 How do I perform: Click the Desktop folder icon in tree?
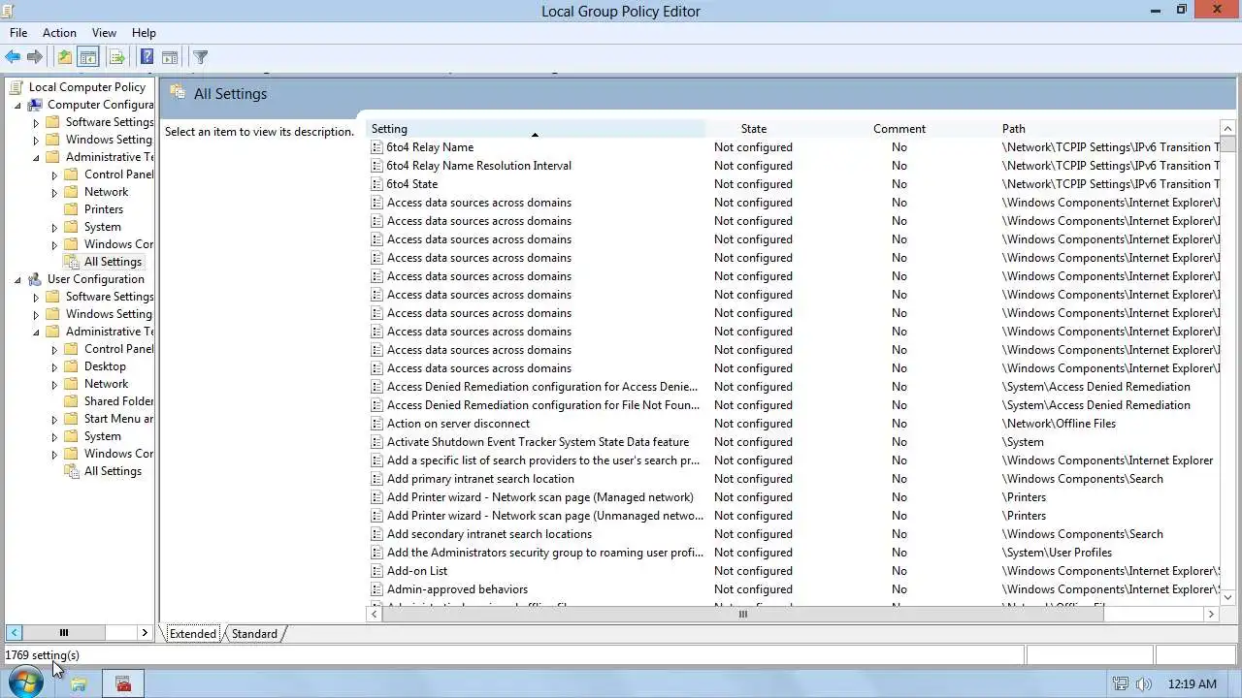coord(71,365)
